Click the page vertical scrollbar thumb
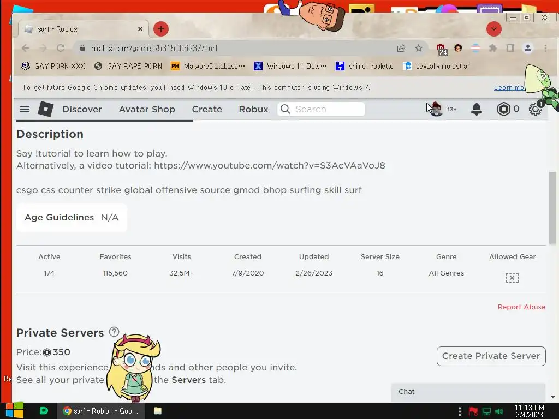 point(552,208)
